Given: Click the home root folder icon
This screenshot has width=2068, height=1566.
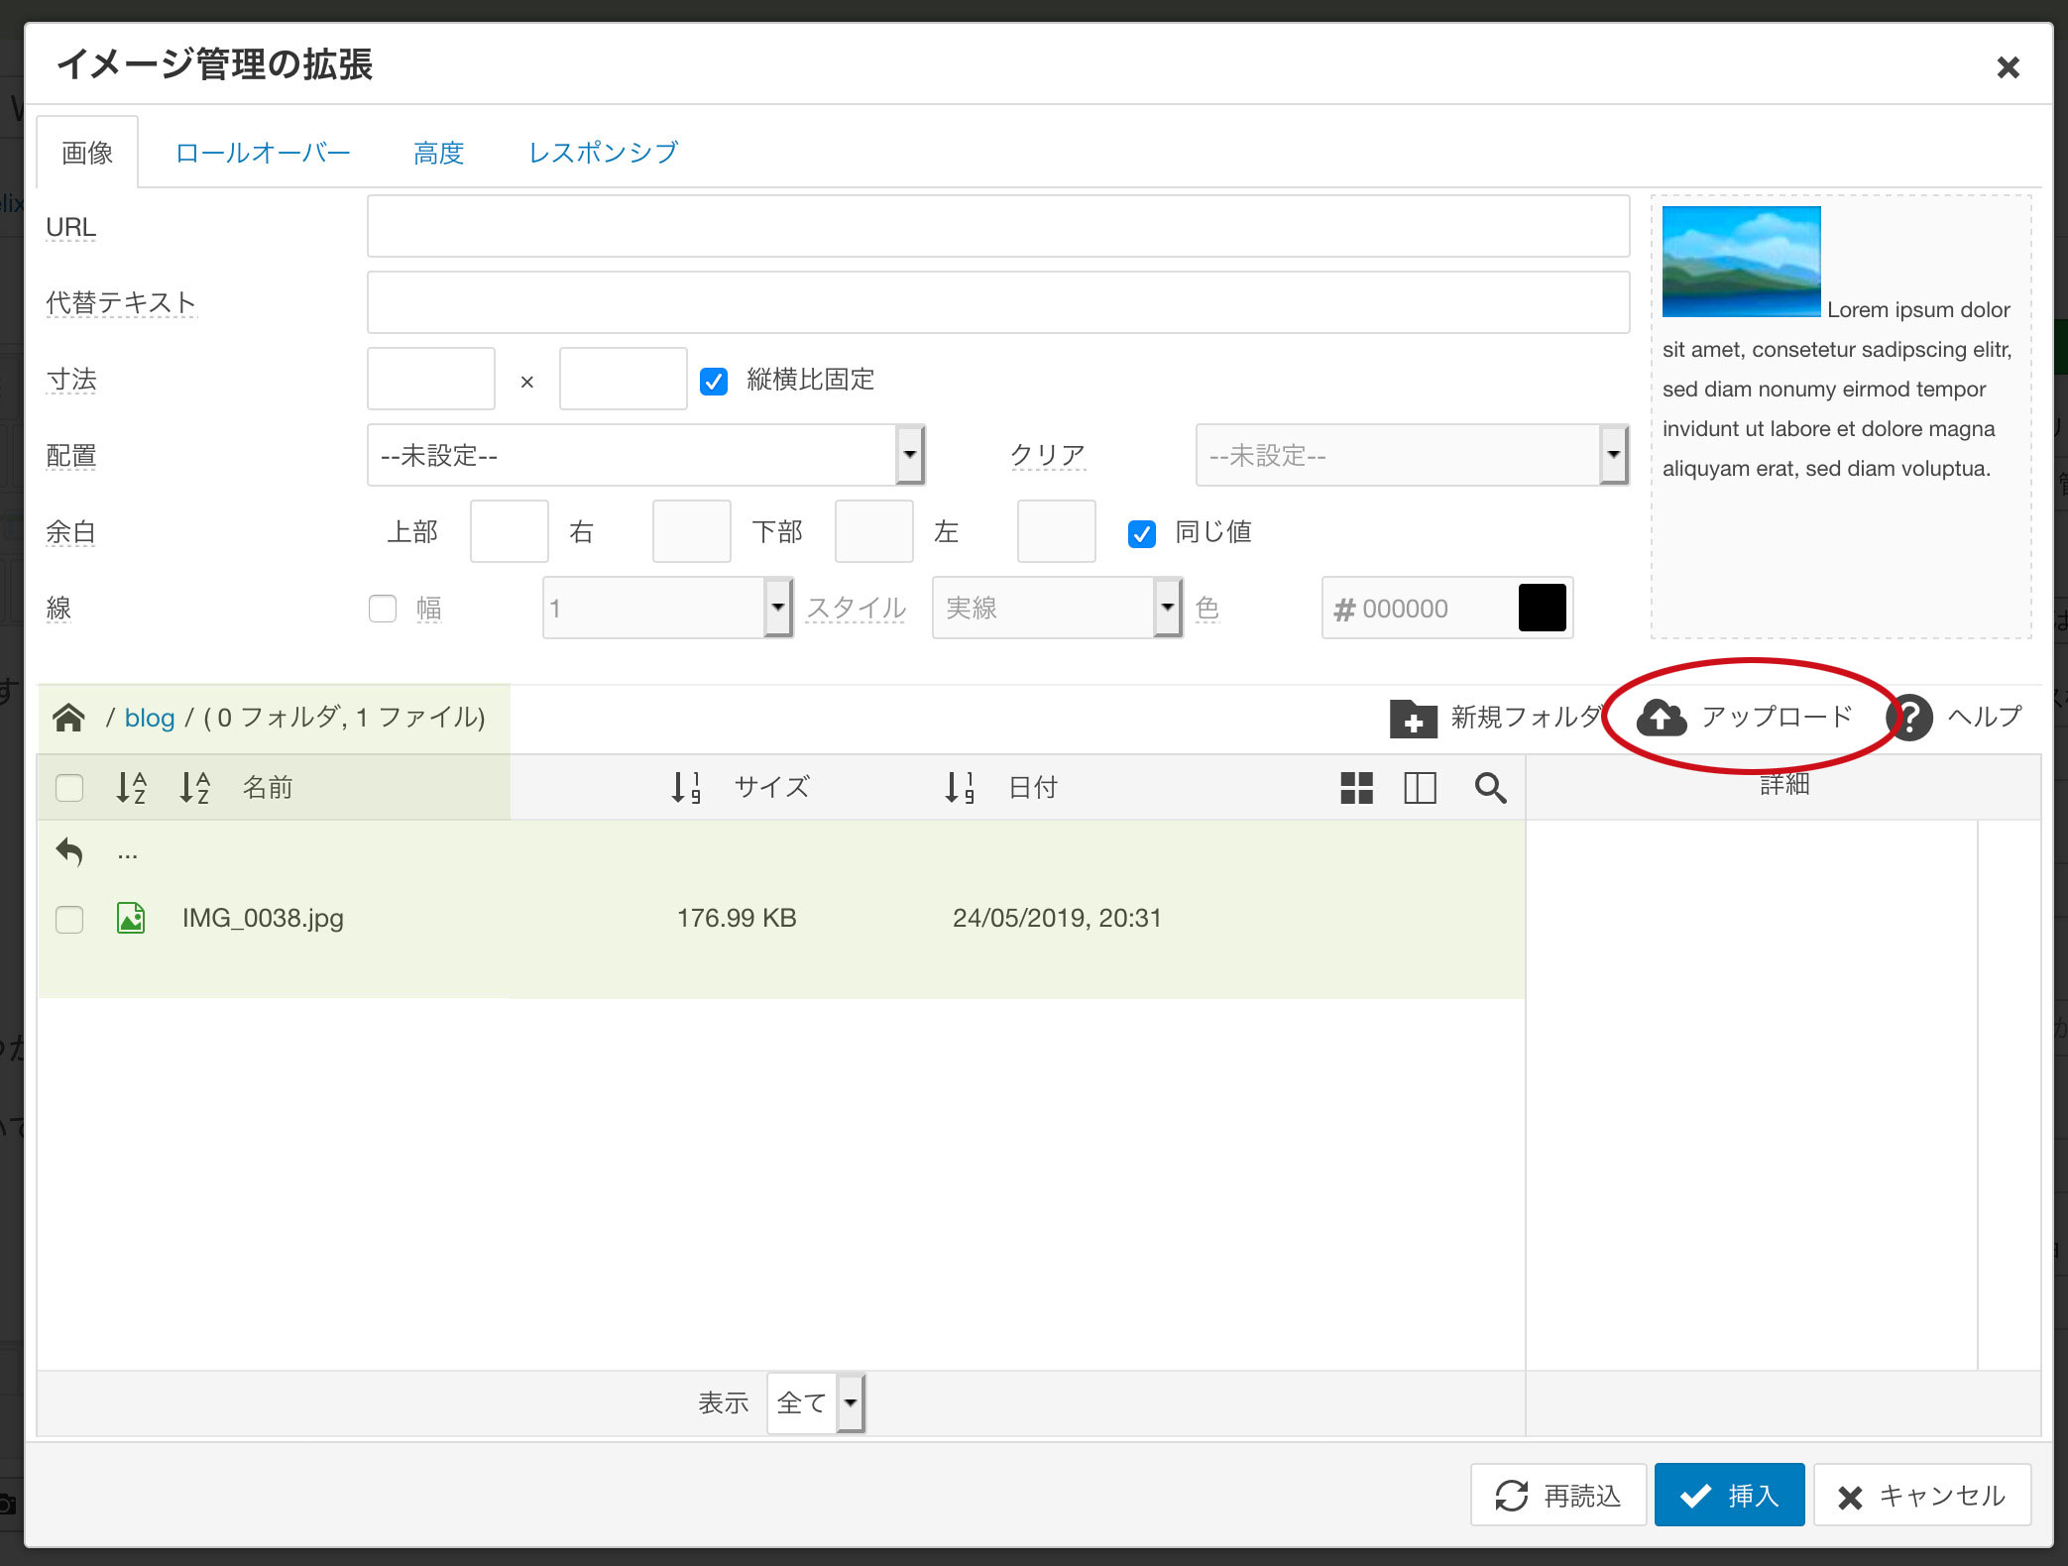Looking at the screenshot, I should pyautogui.click(x=68, y=717).
